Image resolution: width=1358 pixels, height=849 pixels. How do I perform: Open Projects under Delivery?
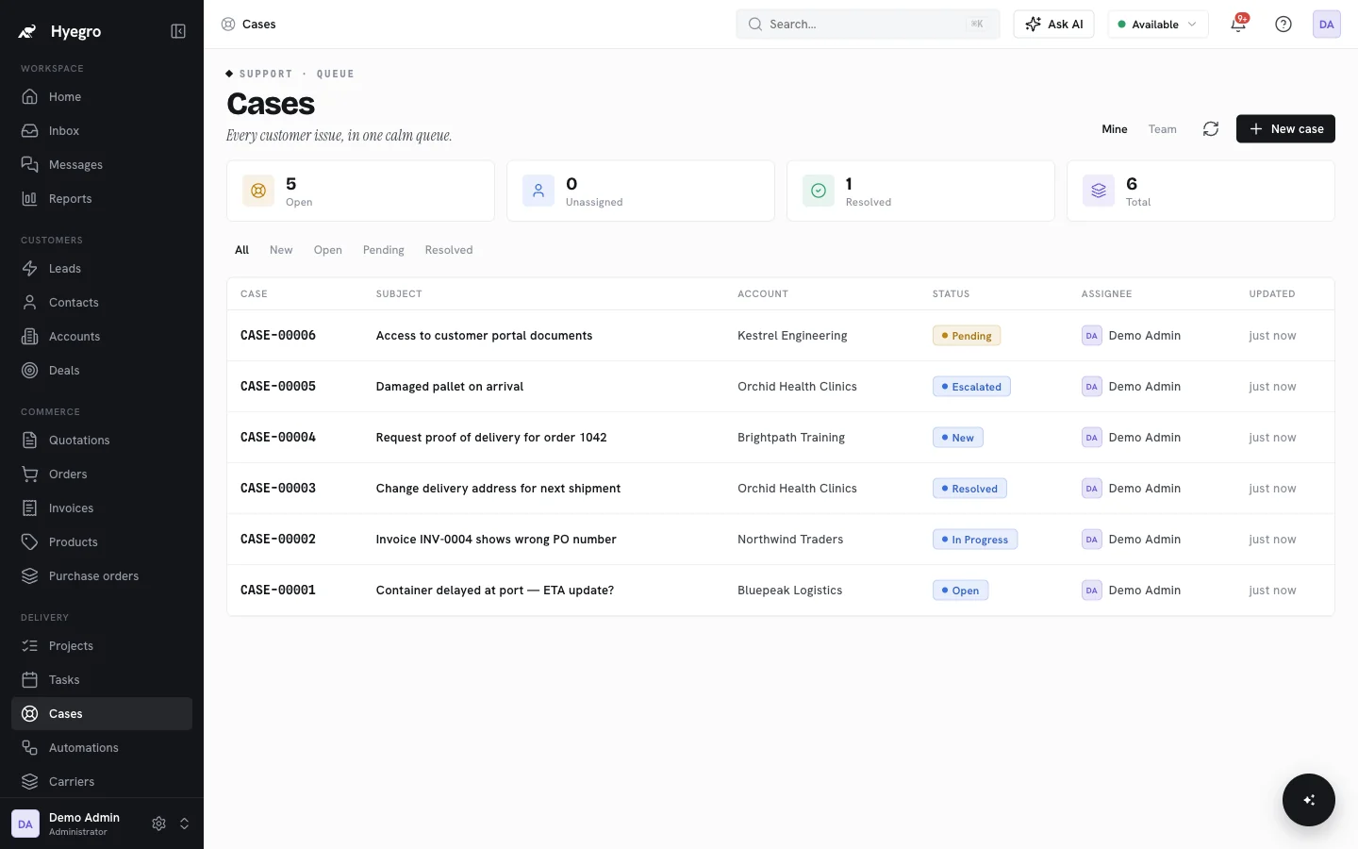pos(102,645)
